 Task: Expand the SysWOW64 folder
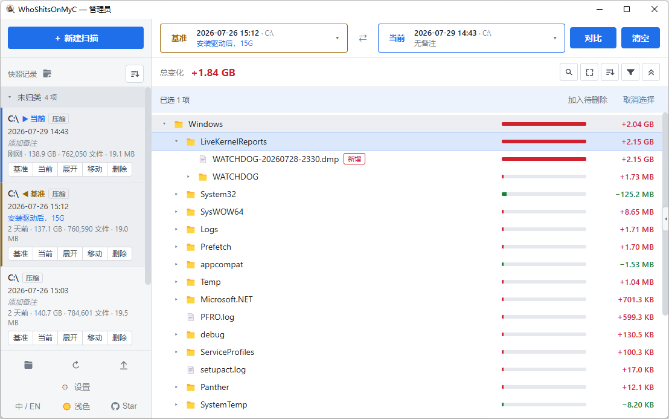(x=176, y=212)
